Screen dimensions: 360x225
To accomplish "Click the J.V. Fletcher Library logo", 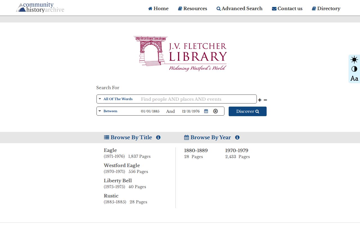I will (x=180, y=53).
